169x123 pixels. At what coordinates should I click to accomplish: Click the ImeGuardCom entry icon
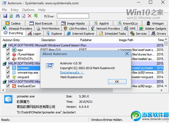(14, 86)
